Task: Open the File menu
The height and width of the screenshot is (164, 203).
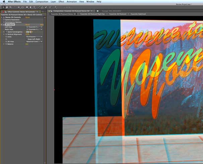Action: 25,2
